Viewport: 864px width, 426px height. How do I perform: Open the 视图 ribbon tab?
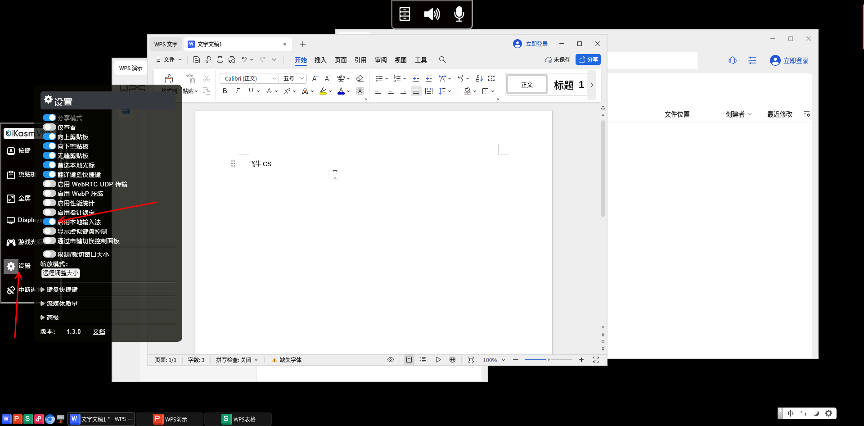coord(400,60)
